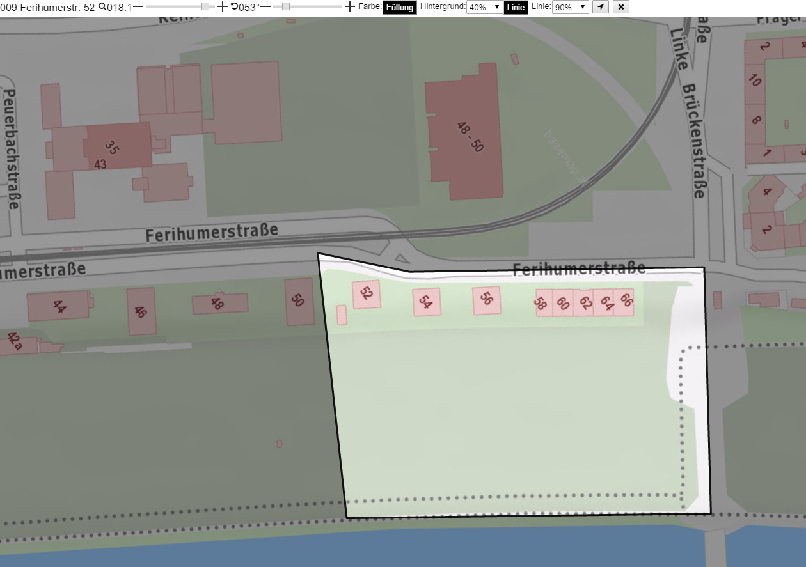Click building 48 - 50 on map
Screen dimensions: 806x567
click(464, 131)
